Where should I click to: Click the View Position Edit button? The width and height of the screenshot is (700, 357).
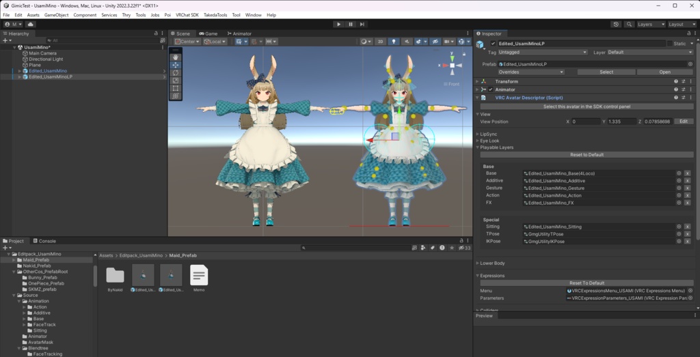click(683, 122)
